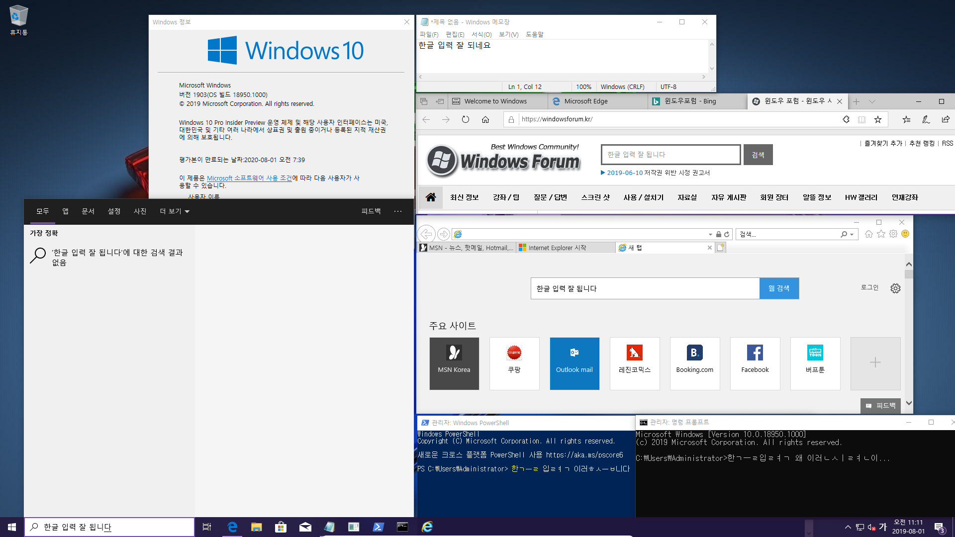Expand IE search provider dropdown
The height and width of the screenshot is (537, 955).
click(x=852, y=234)
